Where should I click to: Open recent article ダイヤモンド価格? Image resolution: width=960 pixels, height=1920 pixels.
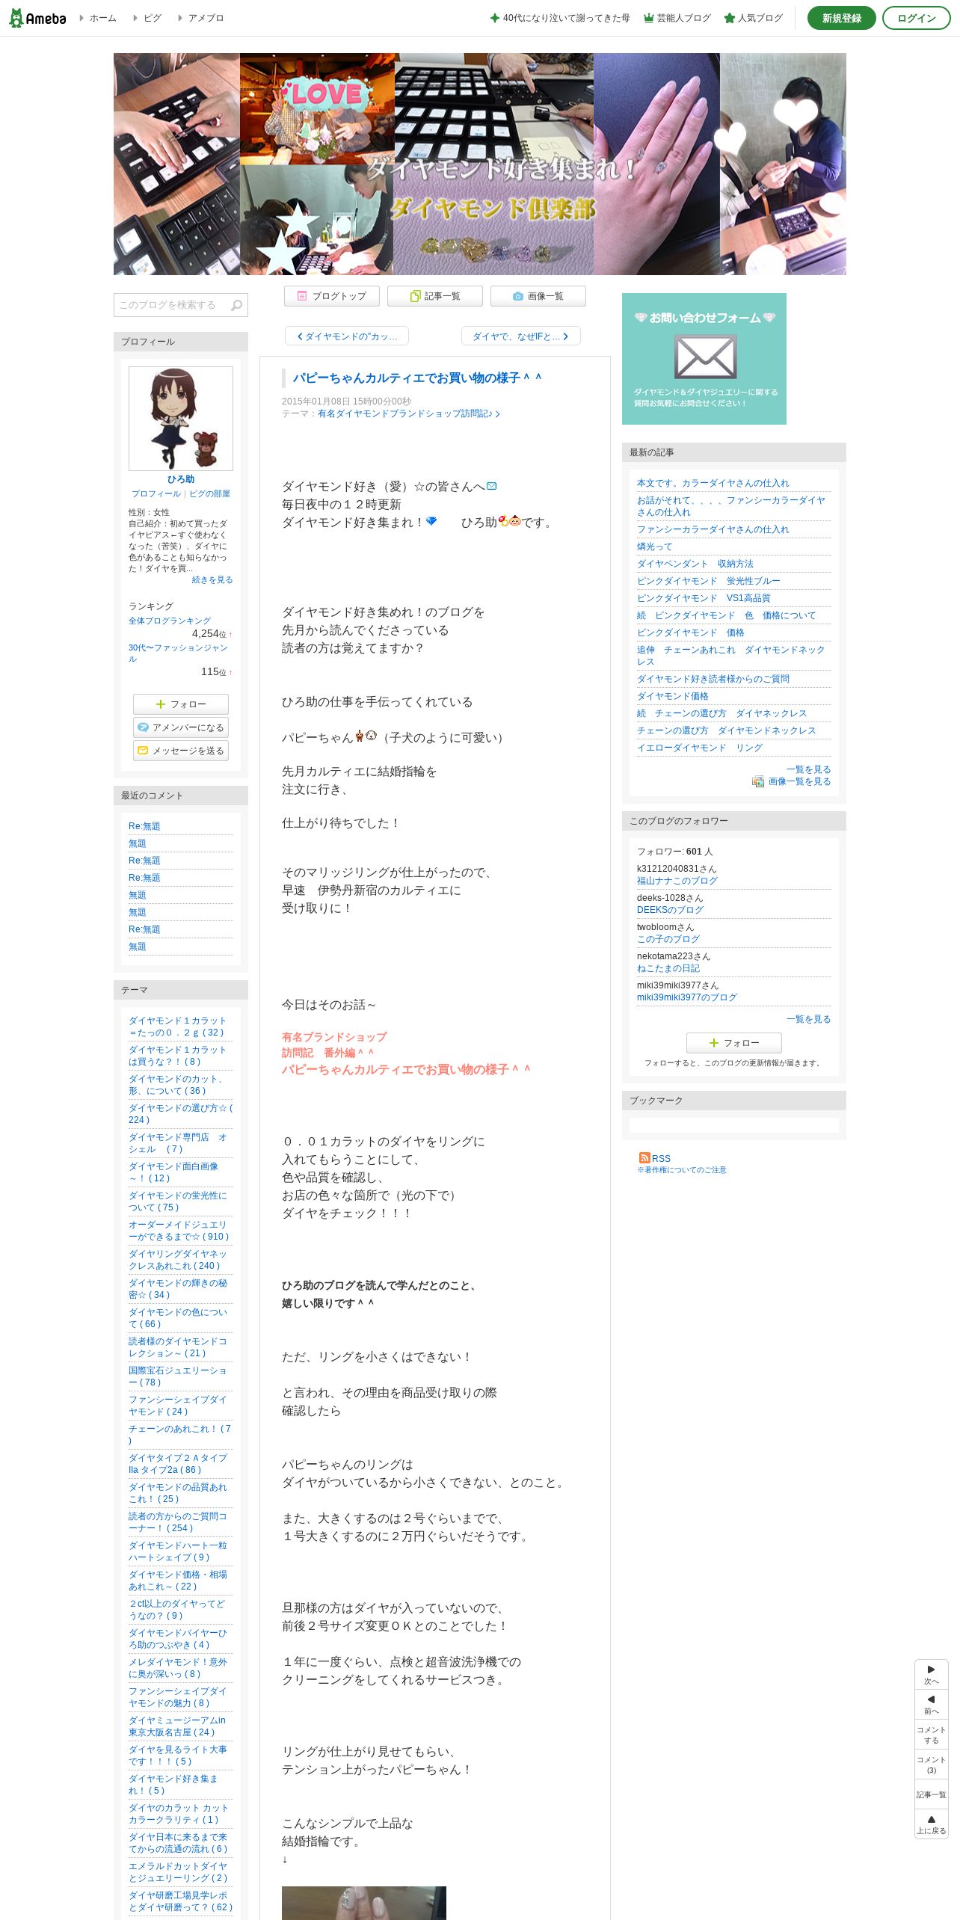tap(673, 696)
